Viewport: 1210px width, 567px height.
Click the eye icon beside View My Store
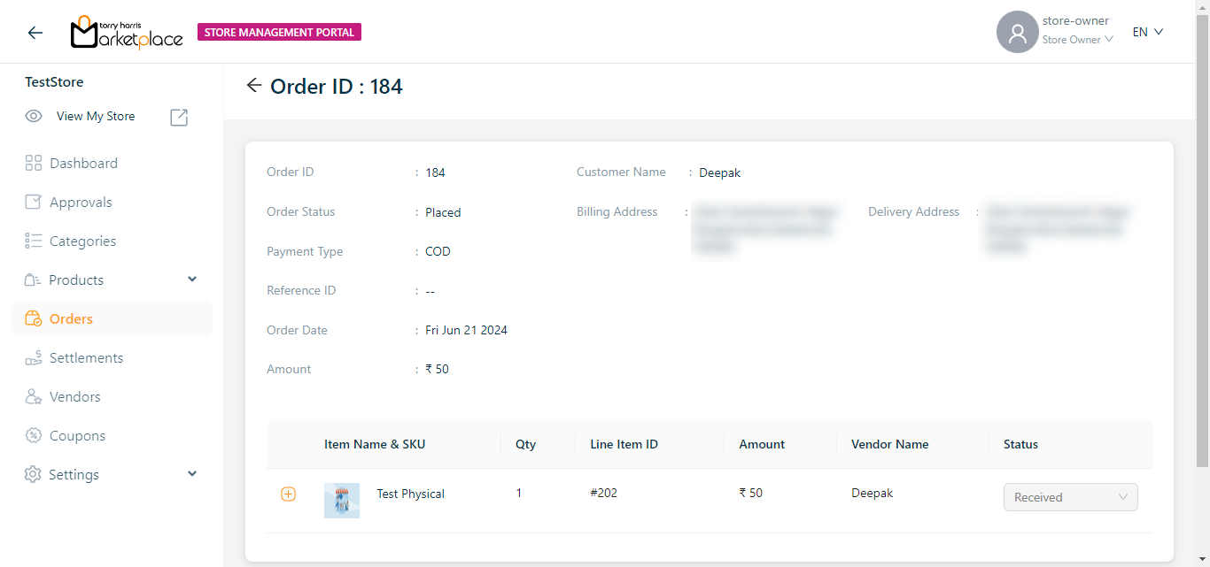[34, 116]
